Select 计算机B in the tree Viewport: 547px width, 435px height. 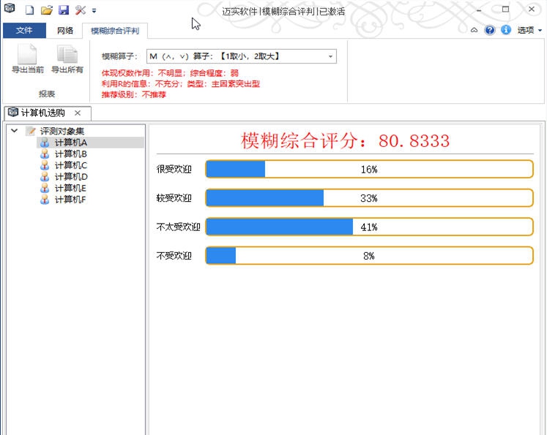[x=70, y=154]
